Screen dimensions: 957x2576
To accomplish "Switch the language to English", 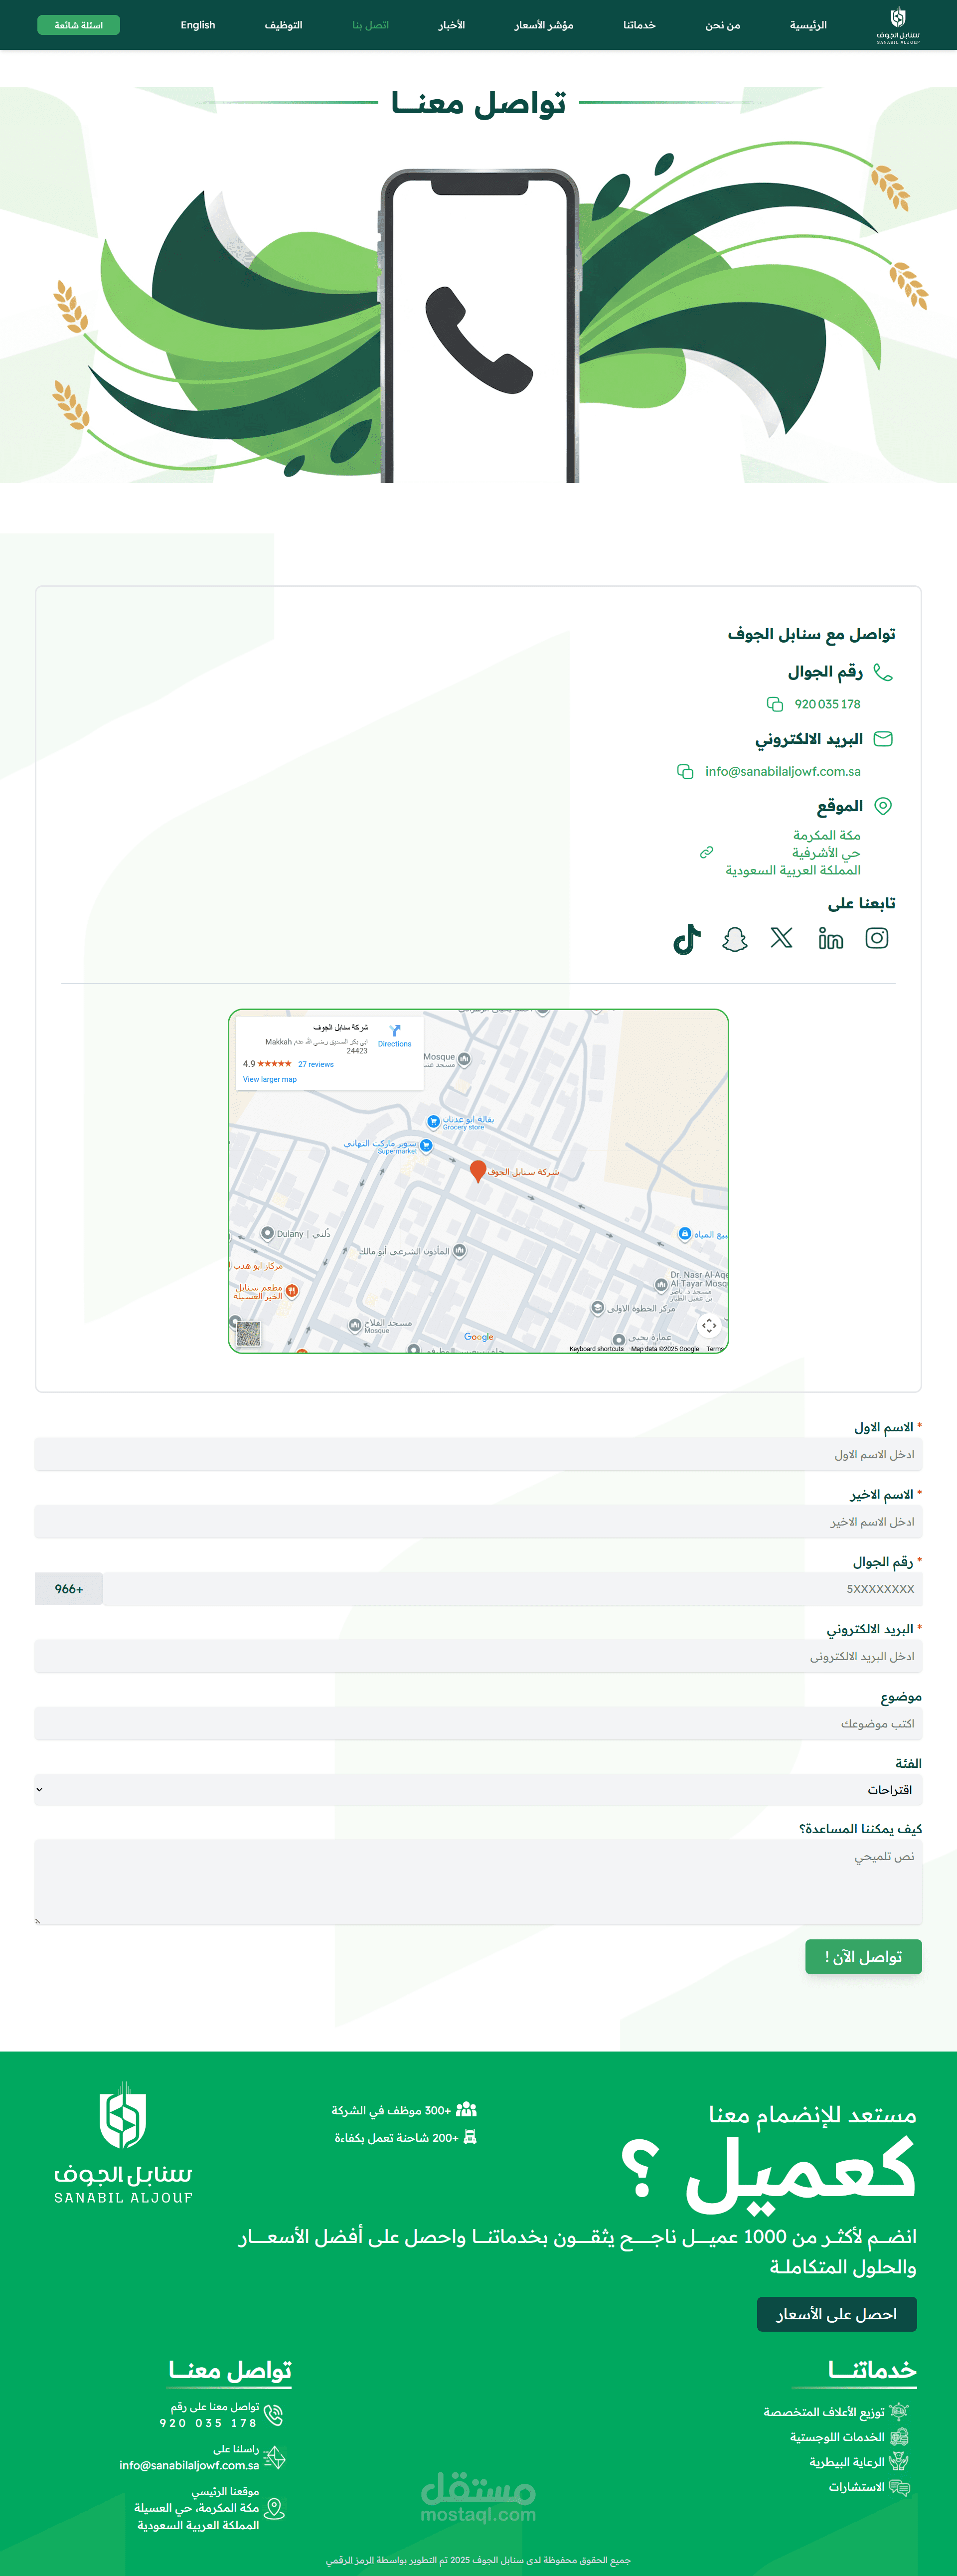I will coord(198,25).
